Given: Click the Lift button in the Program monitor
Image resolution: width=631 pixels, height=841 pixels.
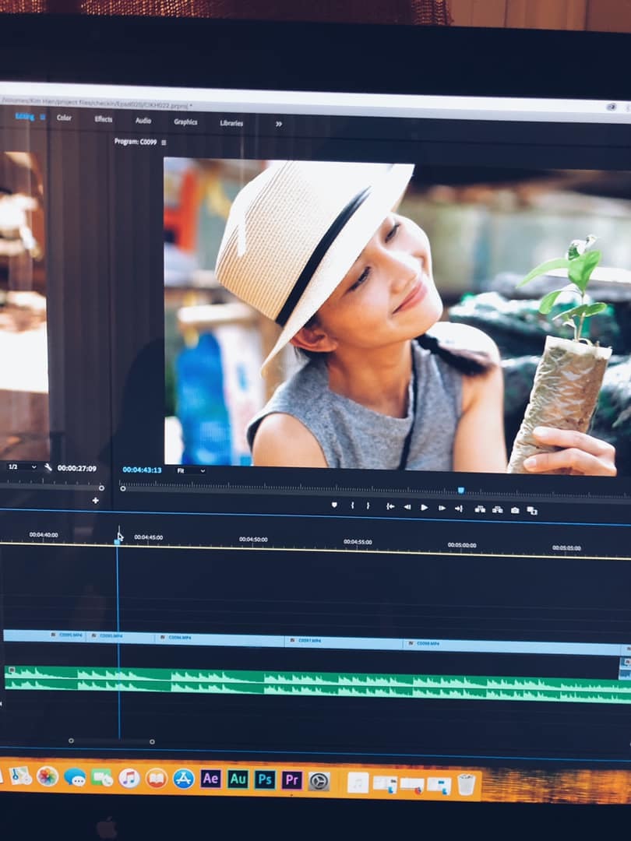Looking at the screenshot, I should click(480, 509).
